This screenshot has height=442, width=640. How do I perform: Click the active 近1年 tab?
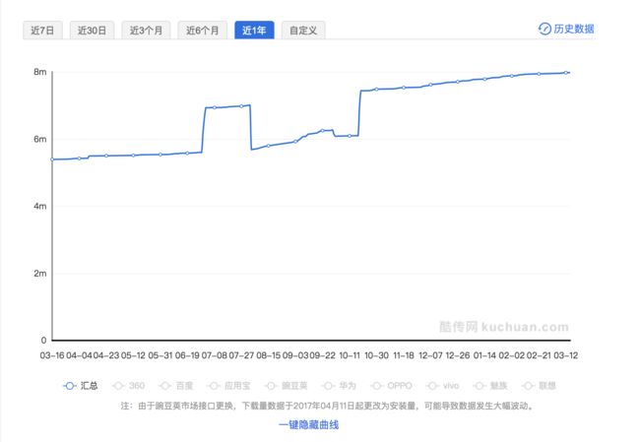point(254,31)
